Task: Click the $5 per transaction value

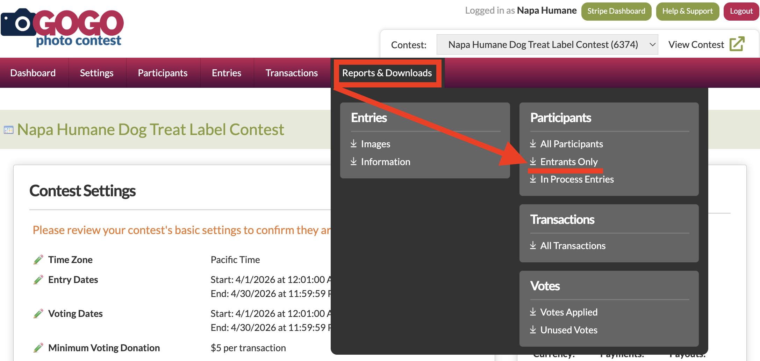Action: click(x=248, y=348)
